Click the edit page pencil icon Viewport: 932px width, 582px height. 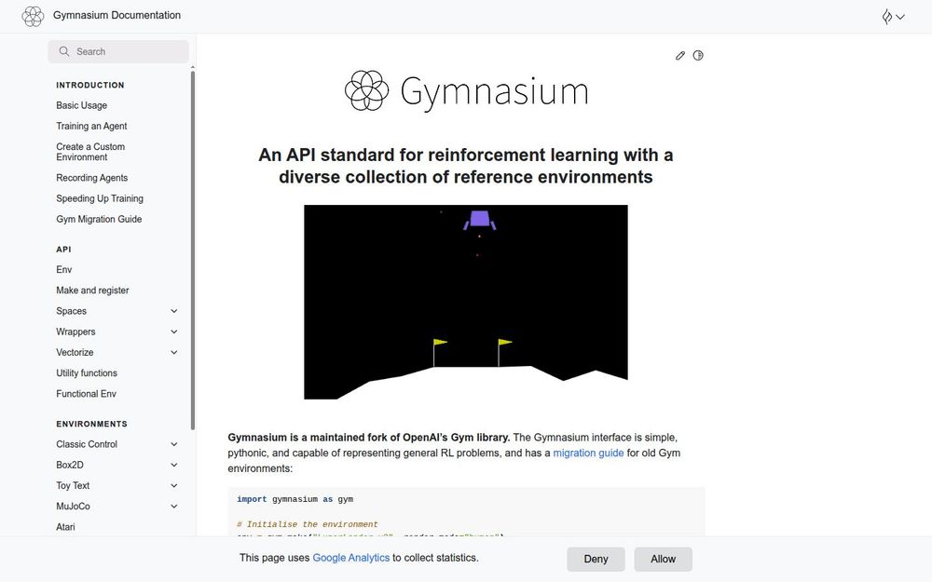tap(680, 55)
